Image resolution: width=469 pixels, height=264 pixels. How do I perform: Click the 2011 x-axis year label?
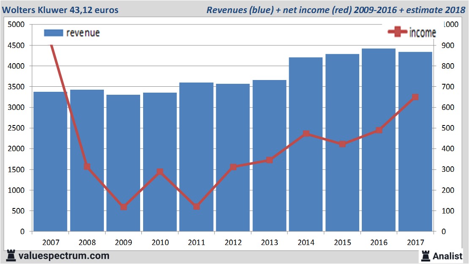click(x=197, y=242)
